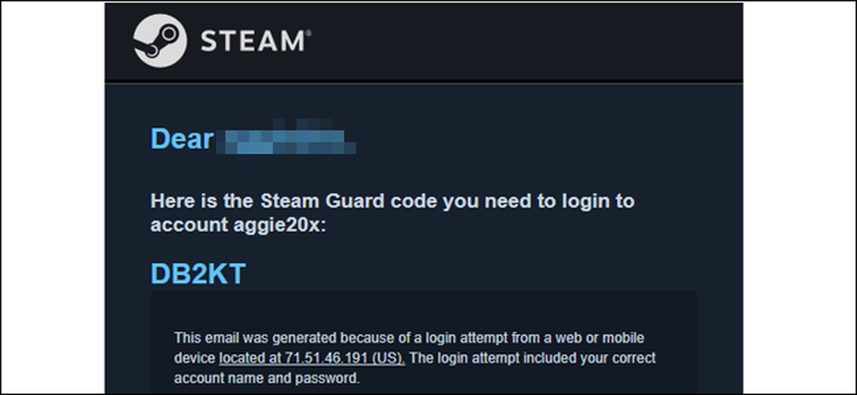Click the word 'device' before the location link
The image size is (857, 395).
tap(195, 358)
